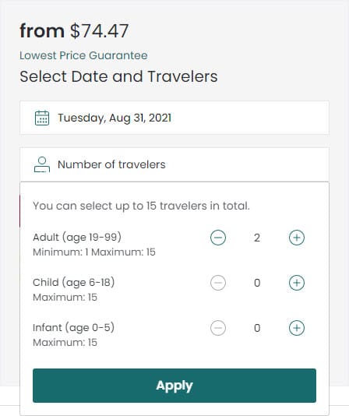The width and height of the screenshot is (349, 416).
Task: Click the Adult (age 19-99) label
Action: point(77,237)
